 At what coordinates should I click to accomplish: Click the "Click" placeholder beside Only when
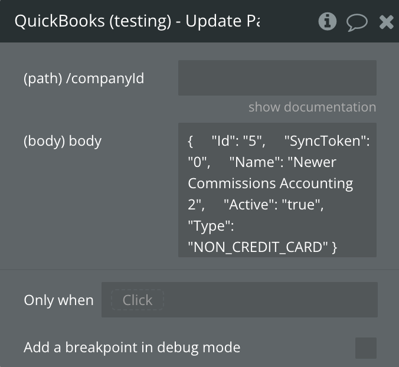pos(137,300)
